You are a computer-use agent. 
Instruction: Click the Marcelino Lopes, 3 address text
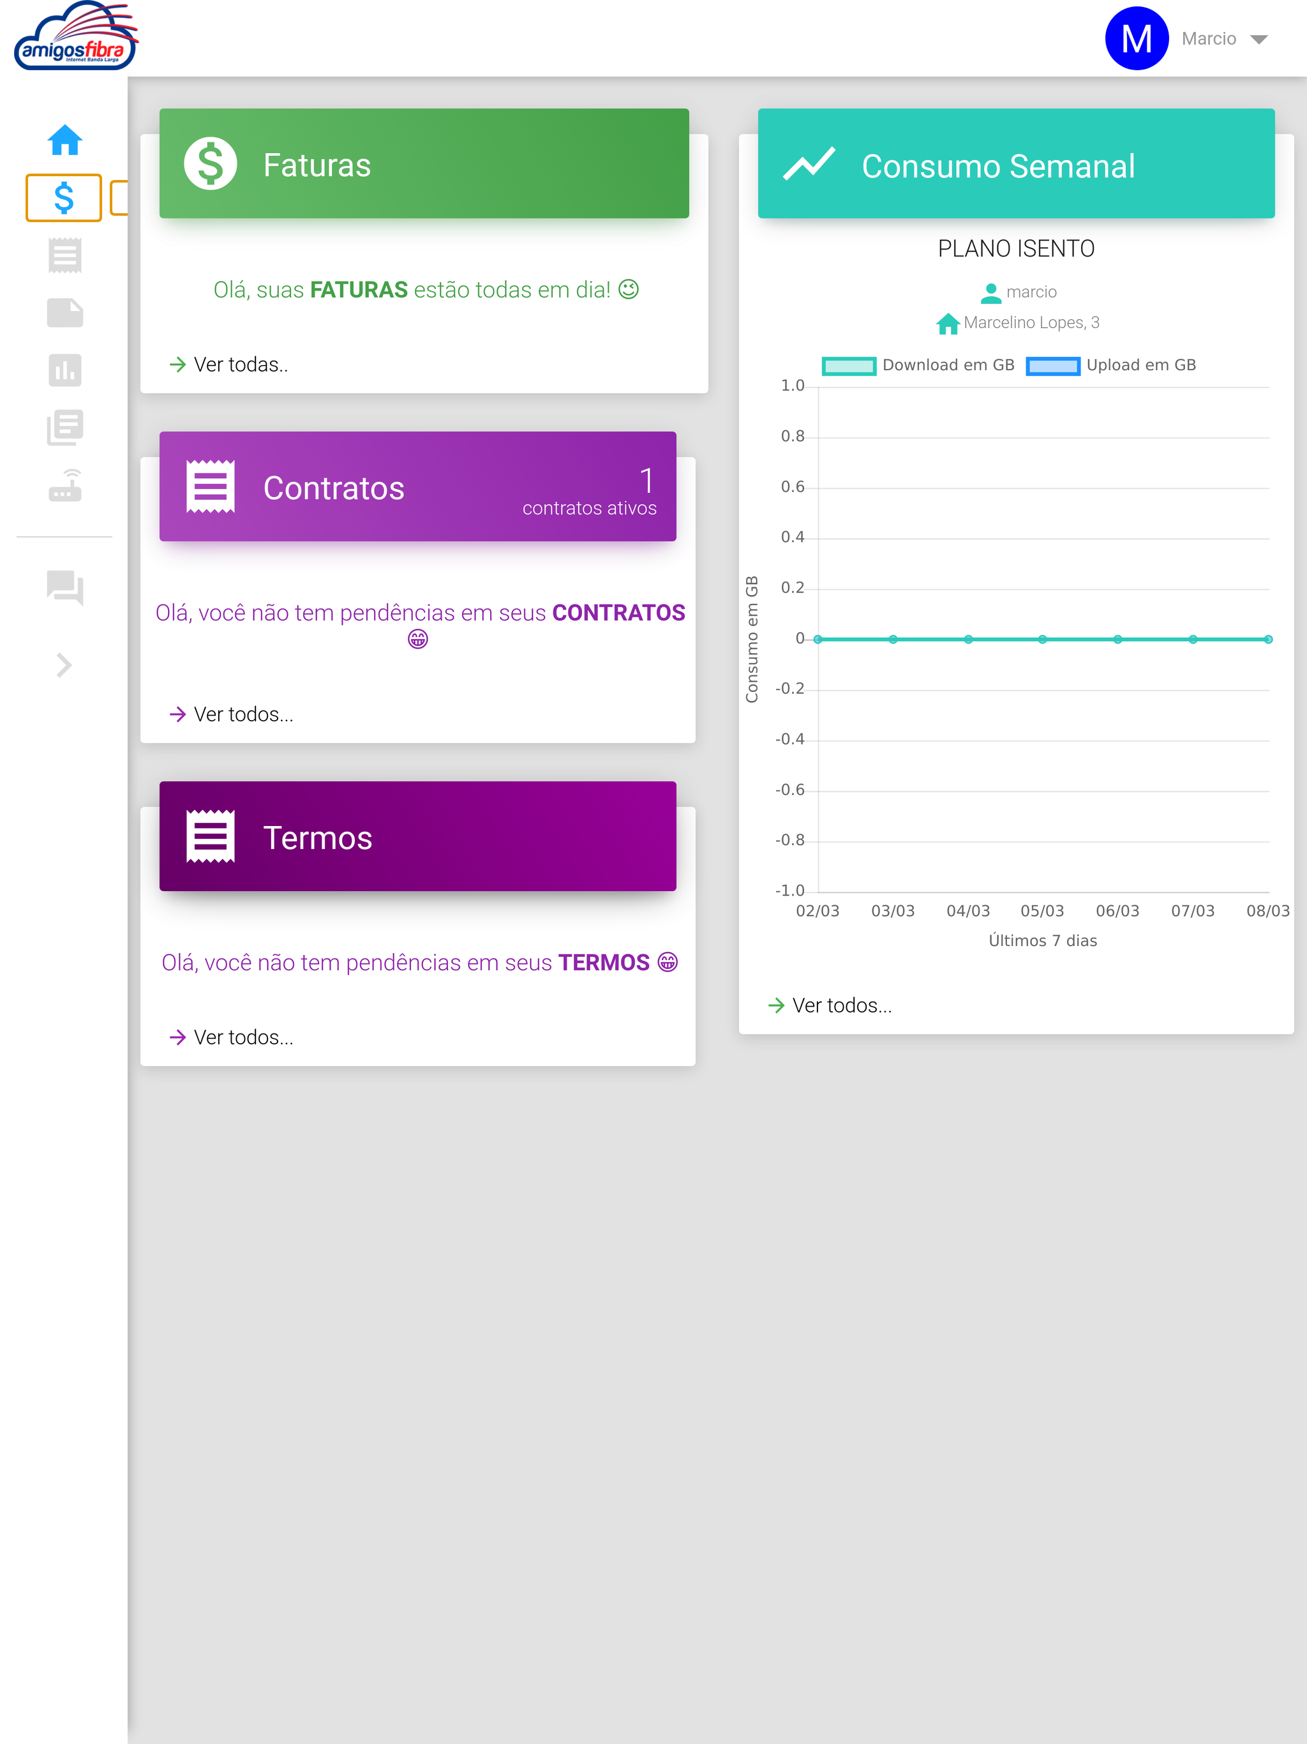coord(1031,322)
